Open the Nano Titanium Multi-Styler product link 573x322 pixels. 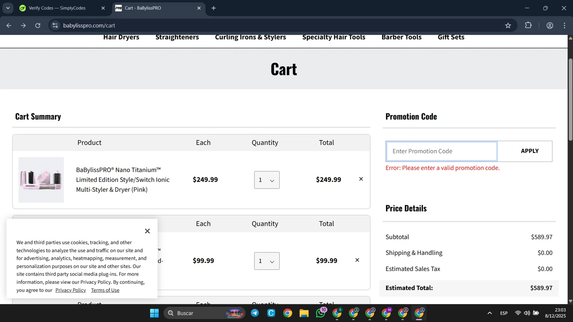click(x=123, y=180)
